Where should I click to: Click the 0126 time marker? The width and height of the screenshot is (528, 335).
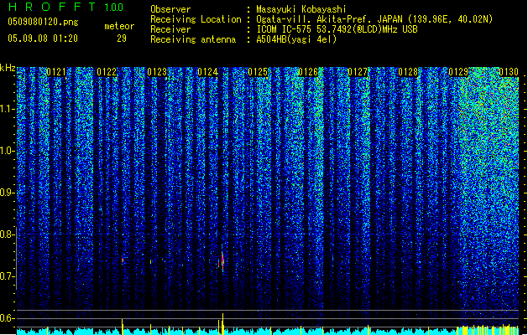coord(308,72)
